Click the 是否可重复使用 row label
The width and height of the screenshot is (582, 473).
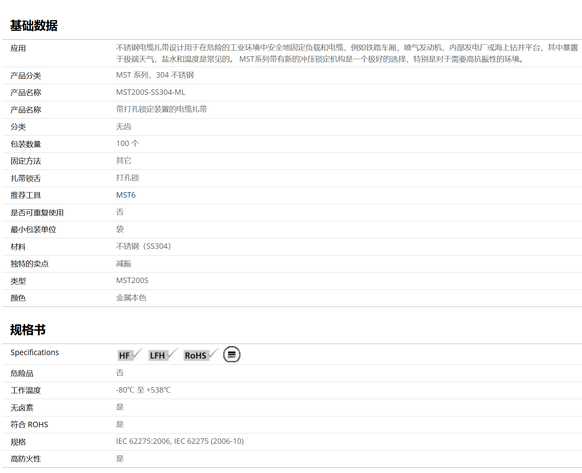point(37,213)
